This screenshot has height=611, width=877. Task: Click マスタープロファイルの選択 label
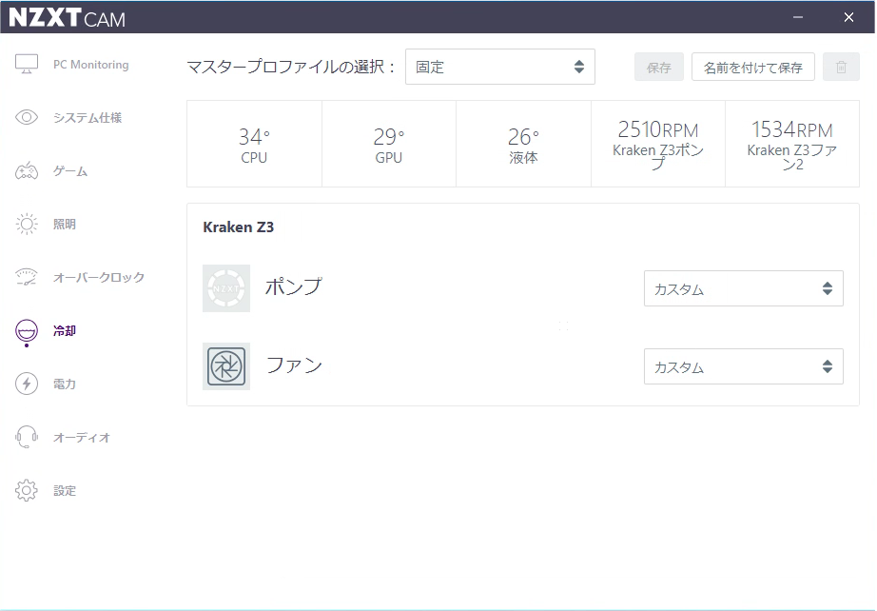click(x=291, y=67)
